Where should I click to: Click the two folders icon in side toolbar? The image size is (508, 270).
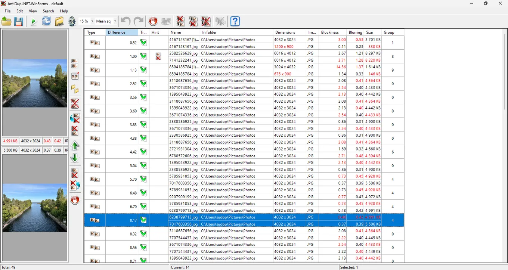point(75,89)
